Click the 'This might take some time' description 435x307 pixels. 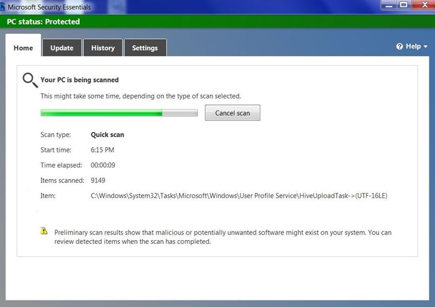click(140, 96)
